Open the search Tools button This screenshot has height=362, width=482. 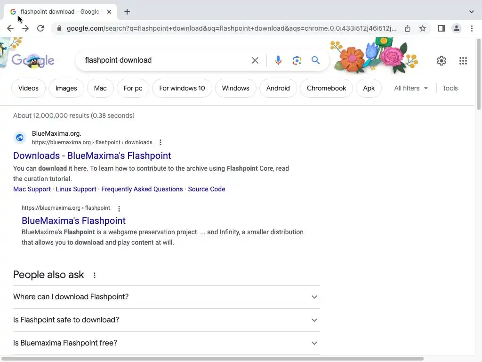(450, 88)
